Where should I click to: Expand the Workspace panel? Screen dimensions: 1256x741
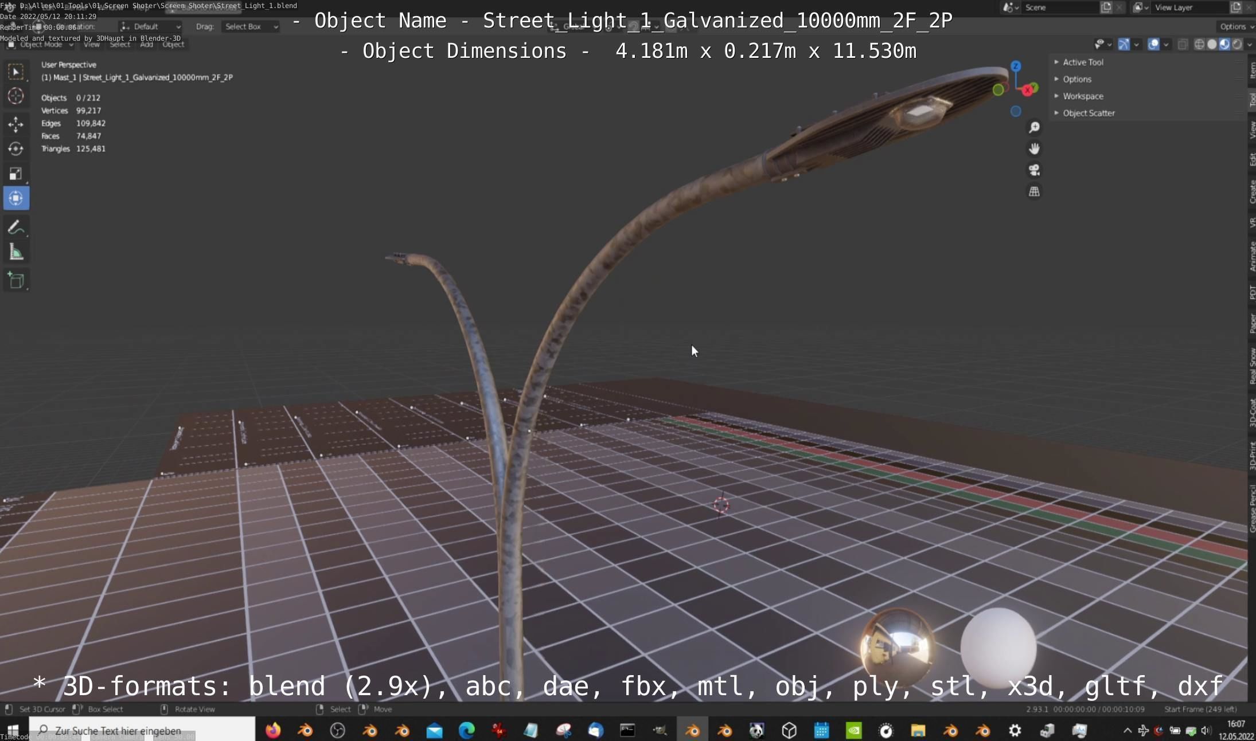point(1082,96)
